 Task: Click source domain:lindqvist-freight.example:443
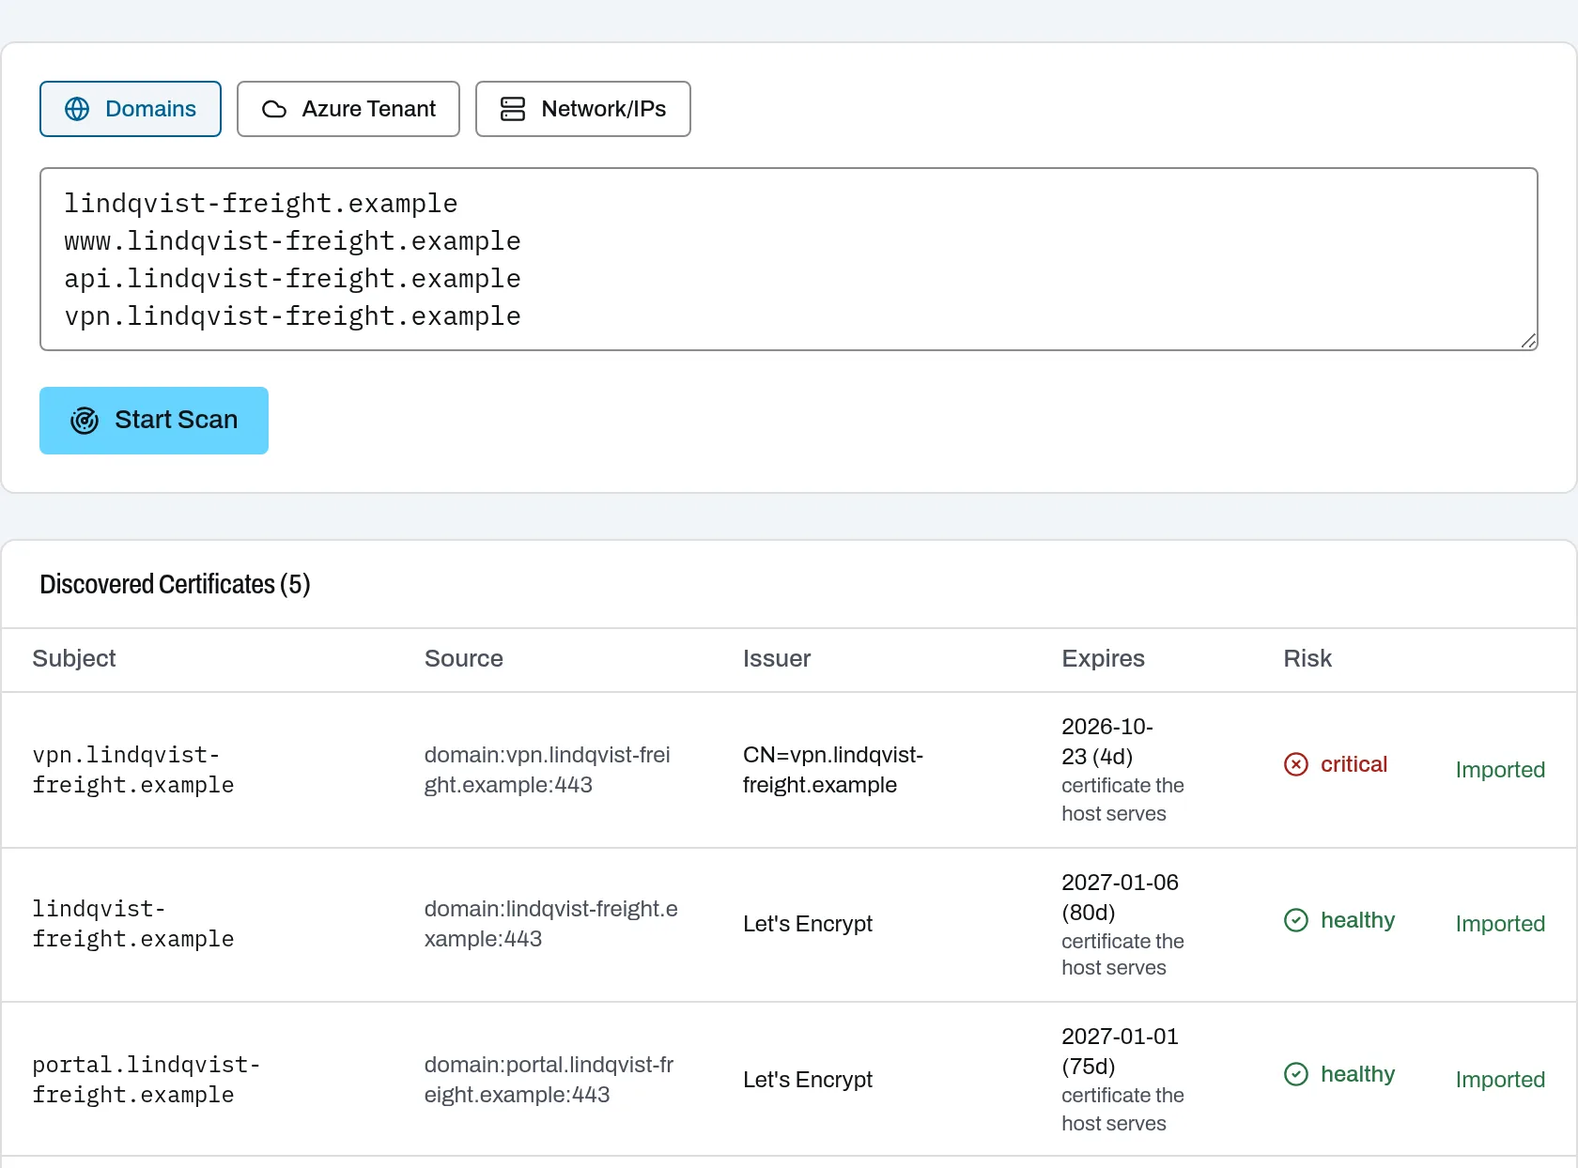[x=551, y=924]
